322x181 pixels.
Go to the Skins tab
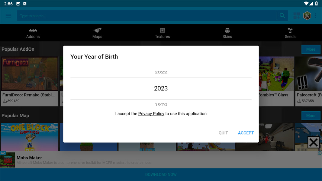(x=227, y=33)
